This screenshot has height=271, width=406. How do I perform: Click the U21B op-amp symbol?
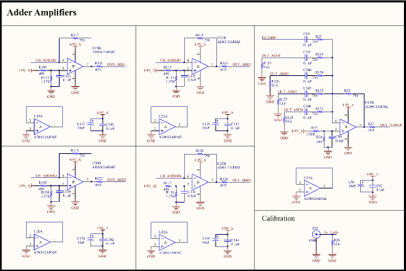(x=200, y=66)
